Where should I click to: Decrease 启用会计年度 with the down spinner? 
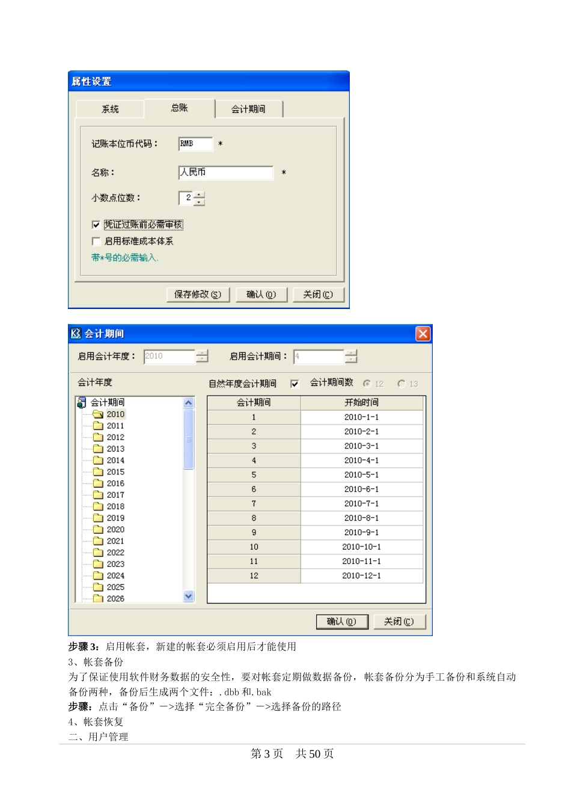pyautogui.click(x=203, y=360)
